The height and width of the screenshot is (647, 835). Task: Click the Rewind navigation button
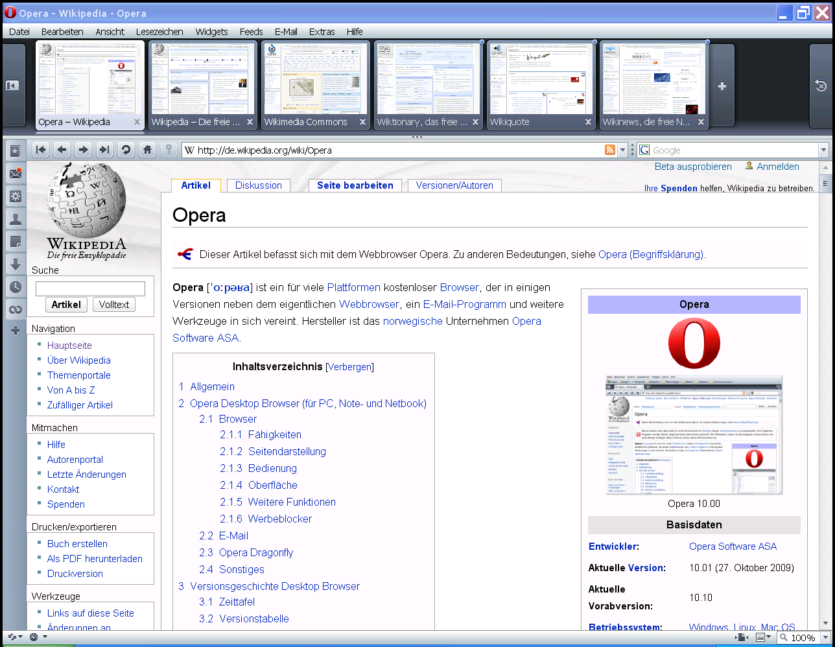40,150
